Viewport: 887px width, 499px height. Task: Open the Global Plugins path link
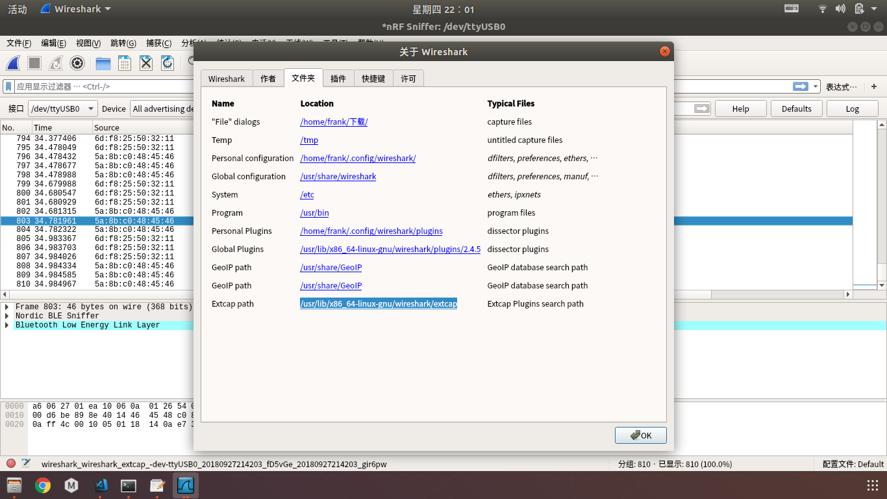[x=390, y=249]
